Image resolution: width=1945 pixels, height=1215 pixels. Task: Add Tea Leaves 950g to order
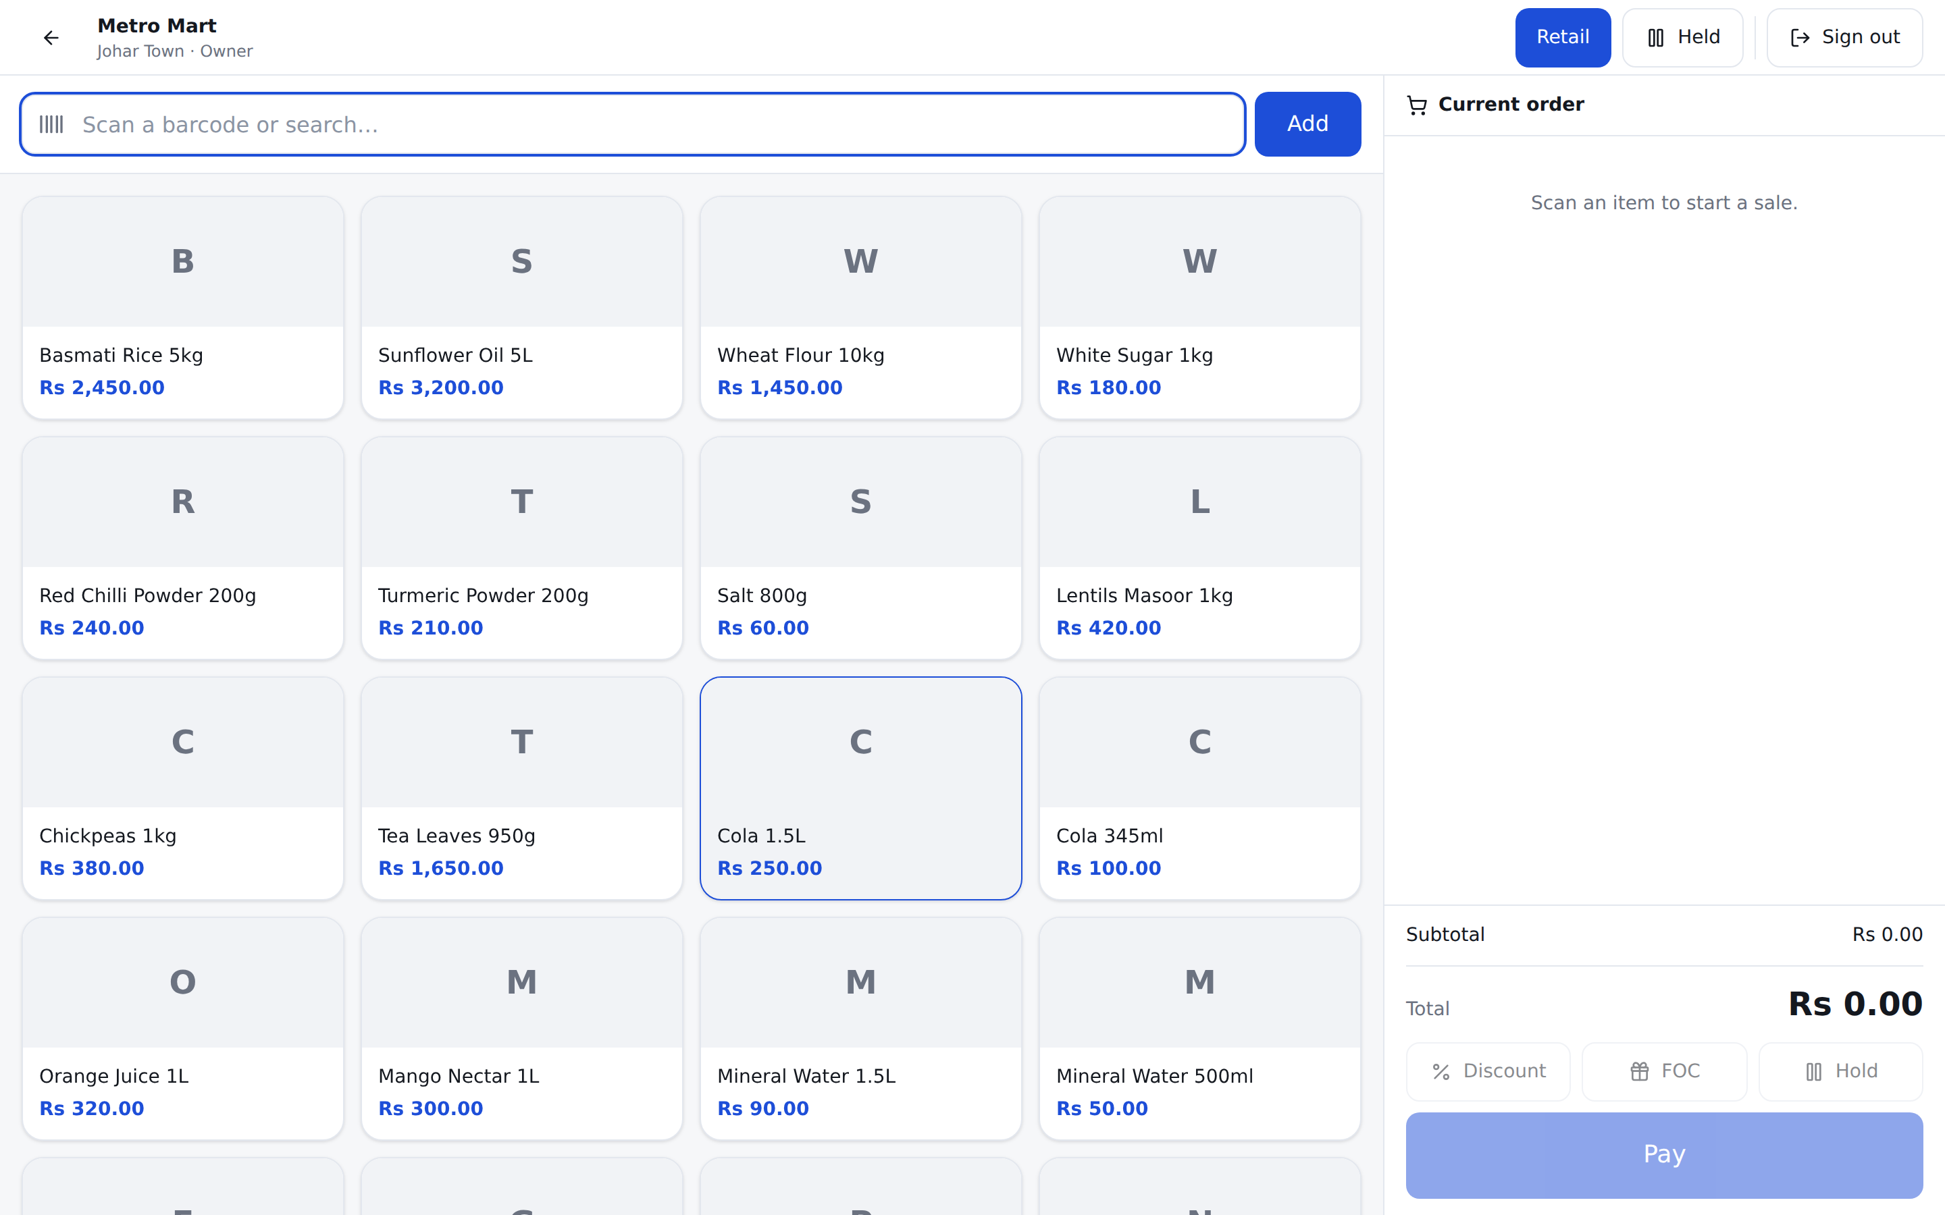pos(523,788)
